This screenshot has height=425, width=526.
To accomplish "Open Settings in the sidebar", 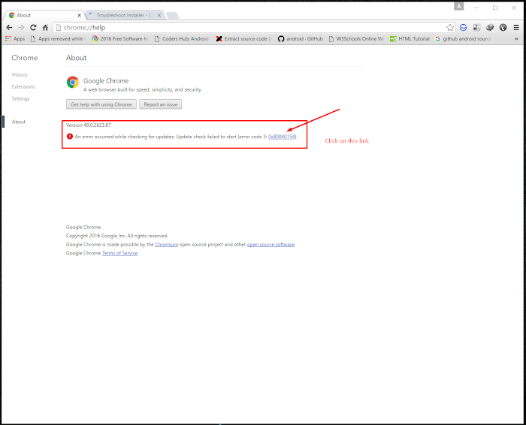I will click(21, 98).
